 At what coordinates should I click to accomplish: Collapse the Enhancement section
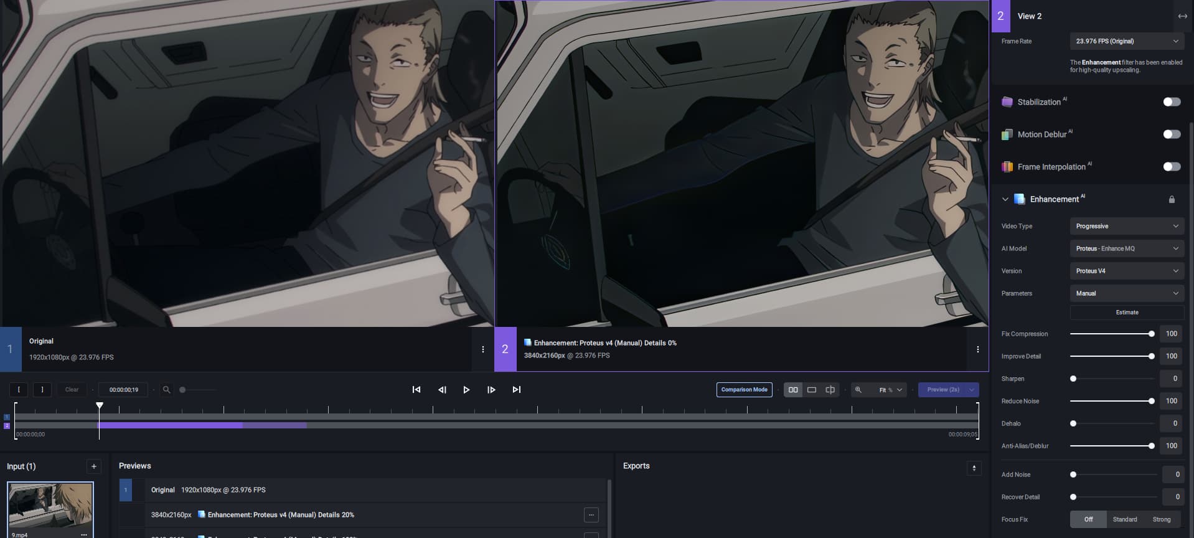[1005, 199]
